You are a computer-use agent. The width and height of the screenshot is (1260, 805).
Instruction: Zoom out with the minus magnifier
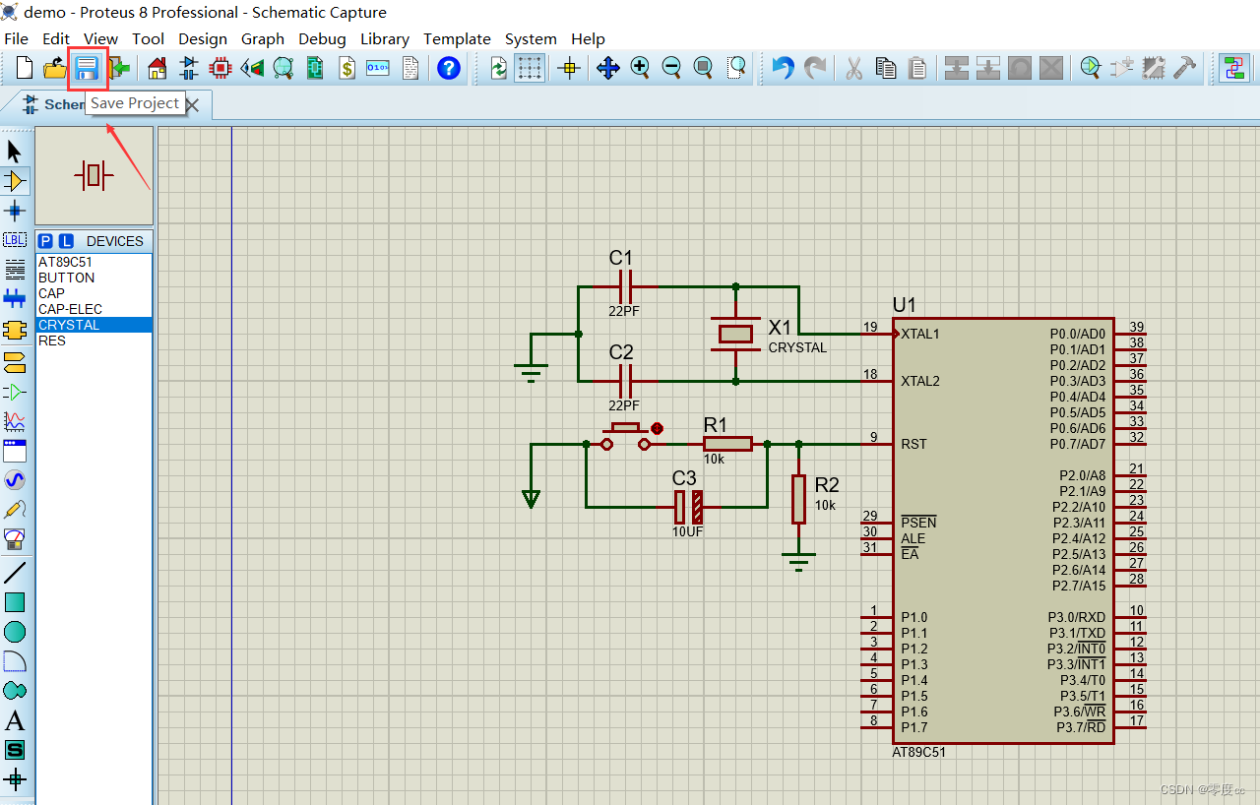pos(671,68)
